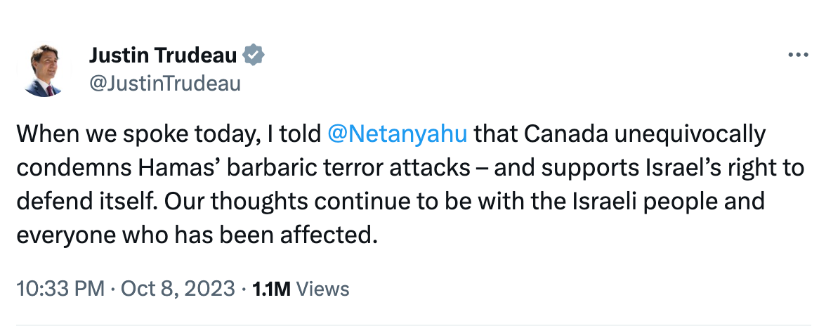Click the dot separator before the view count

243,288
